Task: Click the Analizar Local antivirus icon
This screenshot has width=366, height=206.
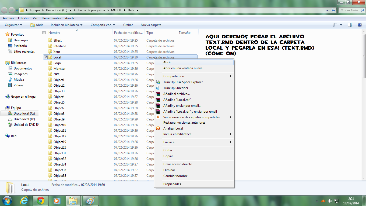Action: pos(158,128)
